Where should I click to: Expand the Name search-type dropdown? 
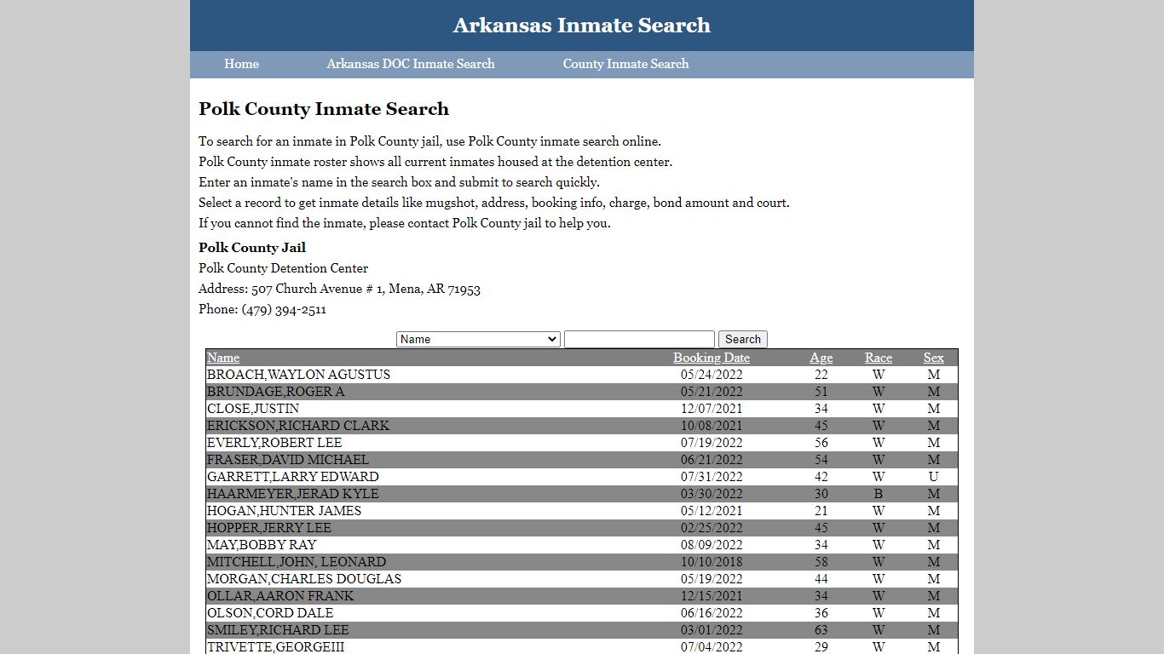(478, 339)
